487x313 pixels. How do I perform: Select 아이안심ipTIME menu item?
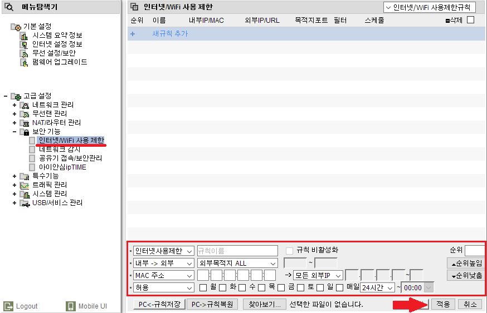point(62,167)
